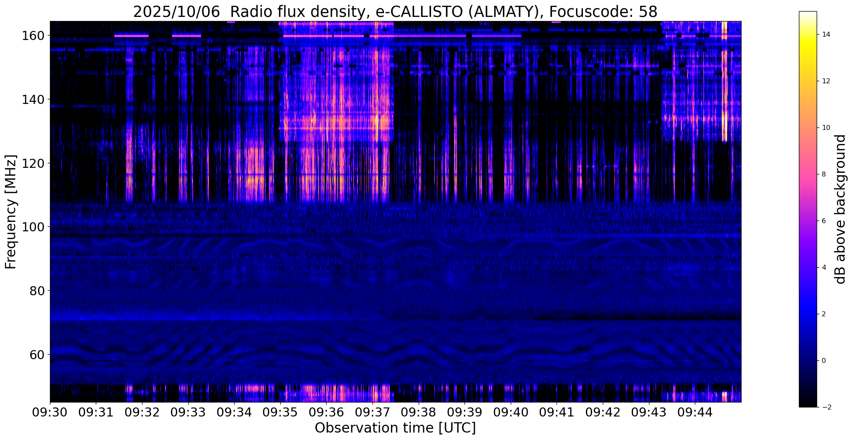The width and height of the screenshot is (853, 440).
Task: Click the colorbar tick label −2
Action: pyautogui.click(x=826, y=407)
